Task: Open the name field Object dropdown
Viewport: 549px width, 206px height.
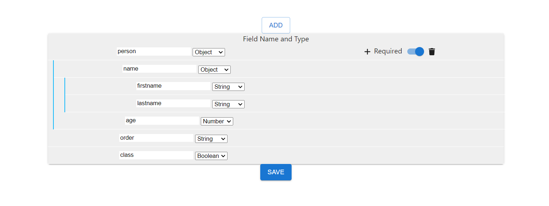Action: (214, 69)
